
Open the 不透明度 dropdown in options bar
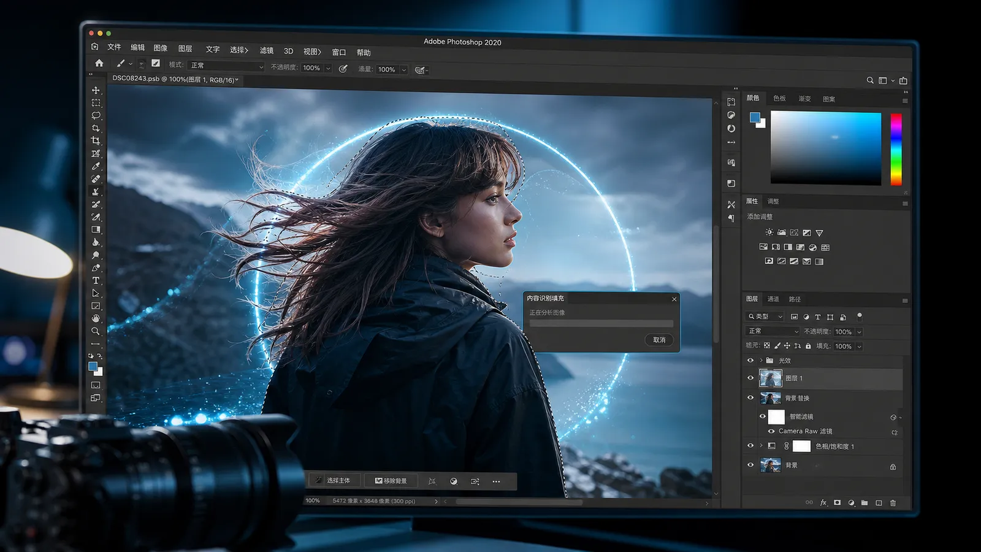328,68
